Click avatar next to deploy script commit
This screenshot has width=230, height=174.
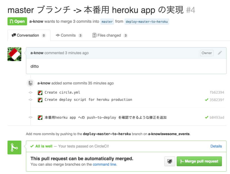coord(40,100)
